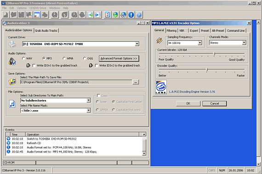
Task: Click the browse (...) save path button
Action: 136,82
